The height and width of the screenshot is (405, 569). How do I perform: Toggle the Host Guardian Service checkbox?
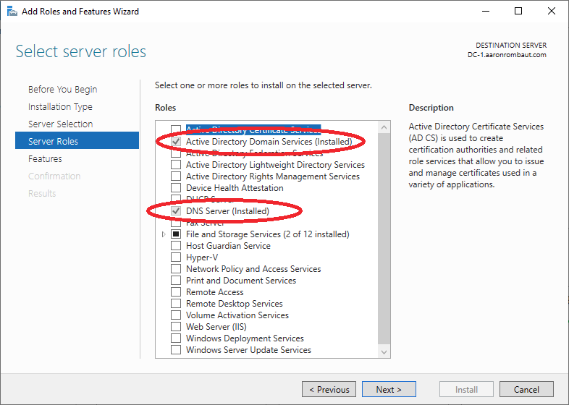(x=176, y=246)
